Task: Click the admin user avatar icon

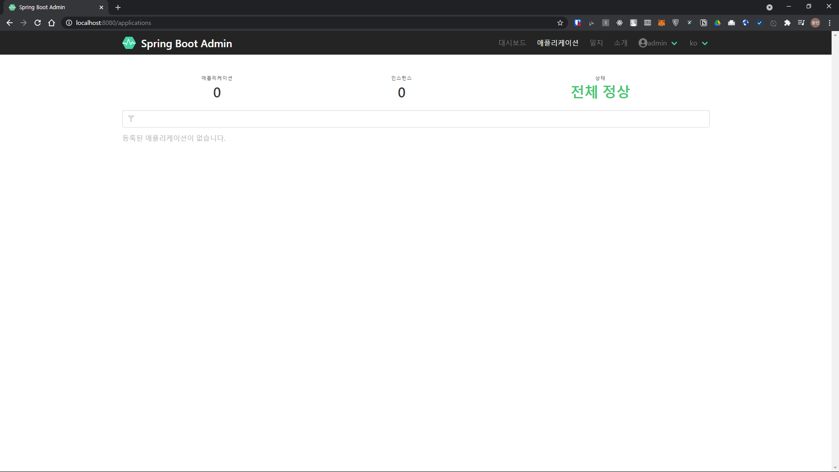Action: pyautogui.click(x=643, y=43)
